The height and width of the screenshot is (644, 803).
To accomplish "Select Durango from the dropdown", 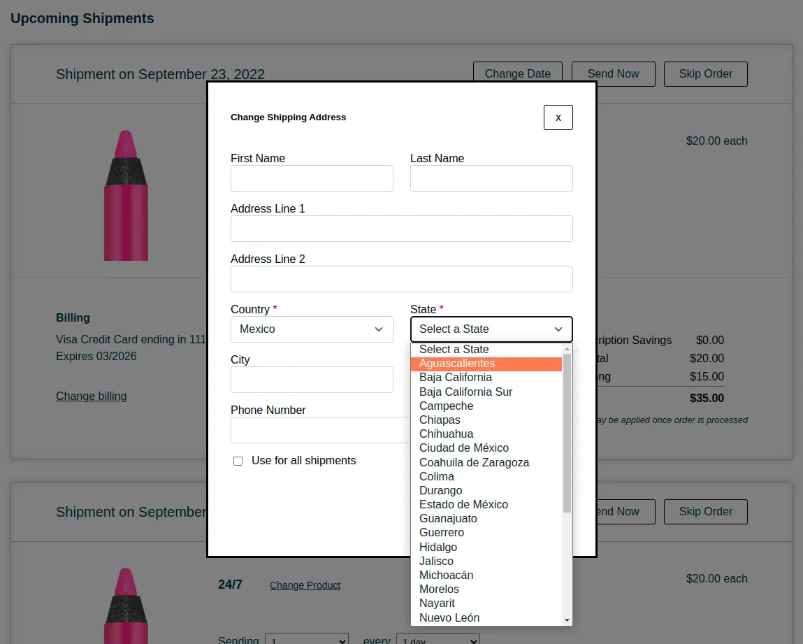I will [486, 491].
